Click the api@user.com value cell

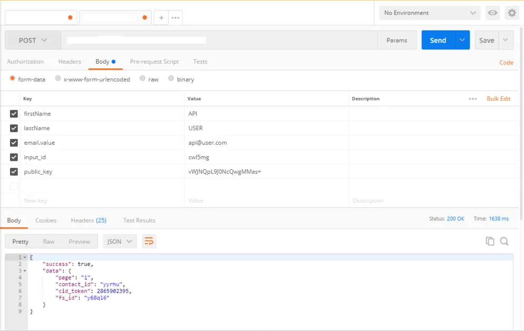(266, 143)
